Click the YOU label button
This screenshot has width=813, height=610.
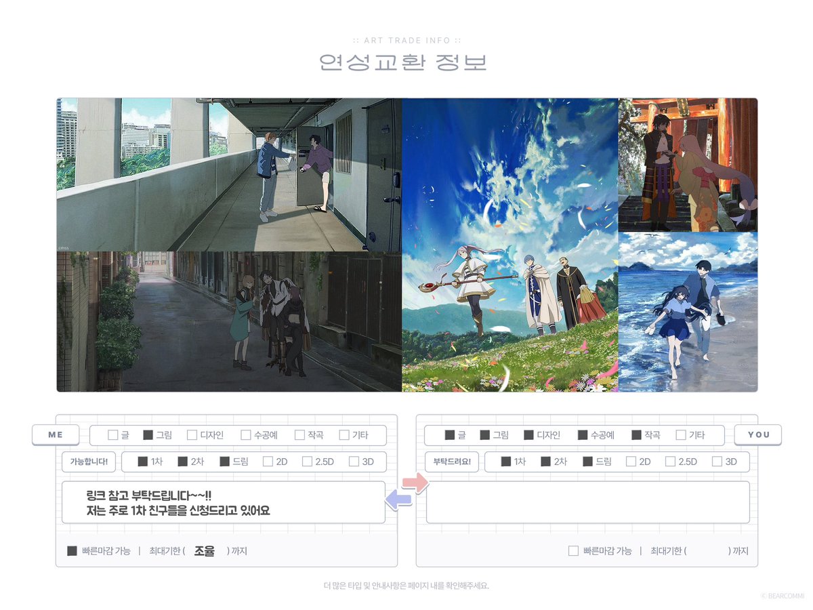[x=758, y=434]
